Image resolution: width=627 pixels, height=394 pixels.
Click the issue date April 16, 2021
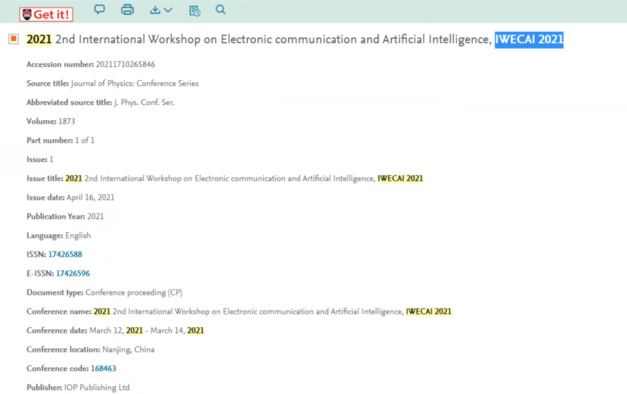point(90,197)
